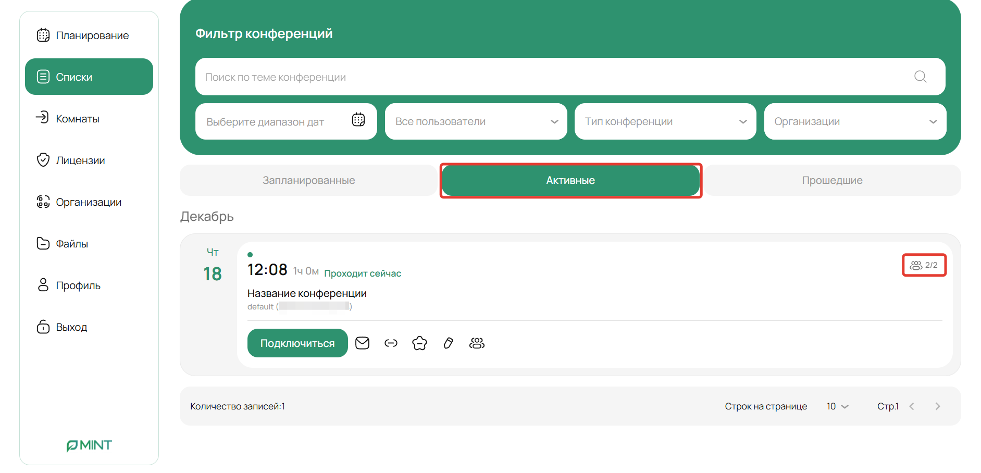Click the search magnifier icon

(920, 77)
